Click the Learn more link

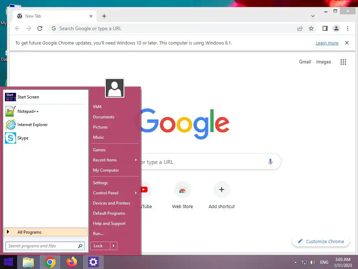point(327,43)
